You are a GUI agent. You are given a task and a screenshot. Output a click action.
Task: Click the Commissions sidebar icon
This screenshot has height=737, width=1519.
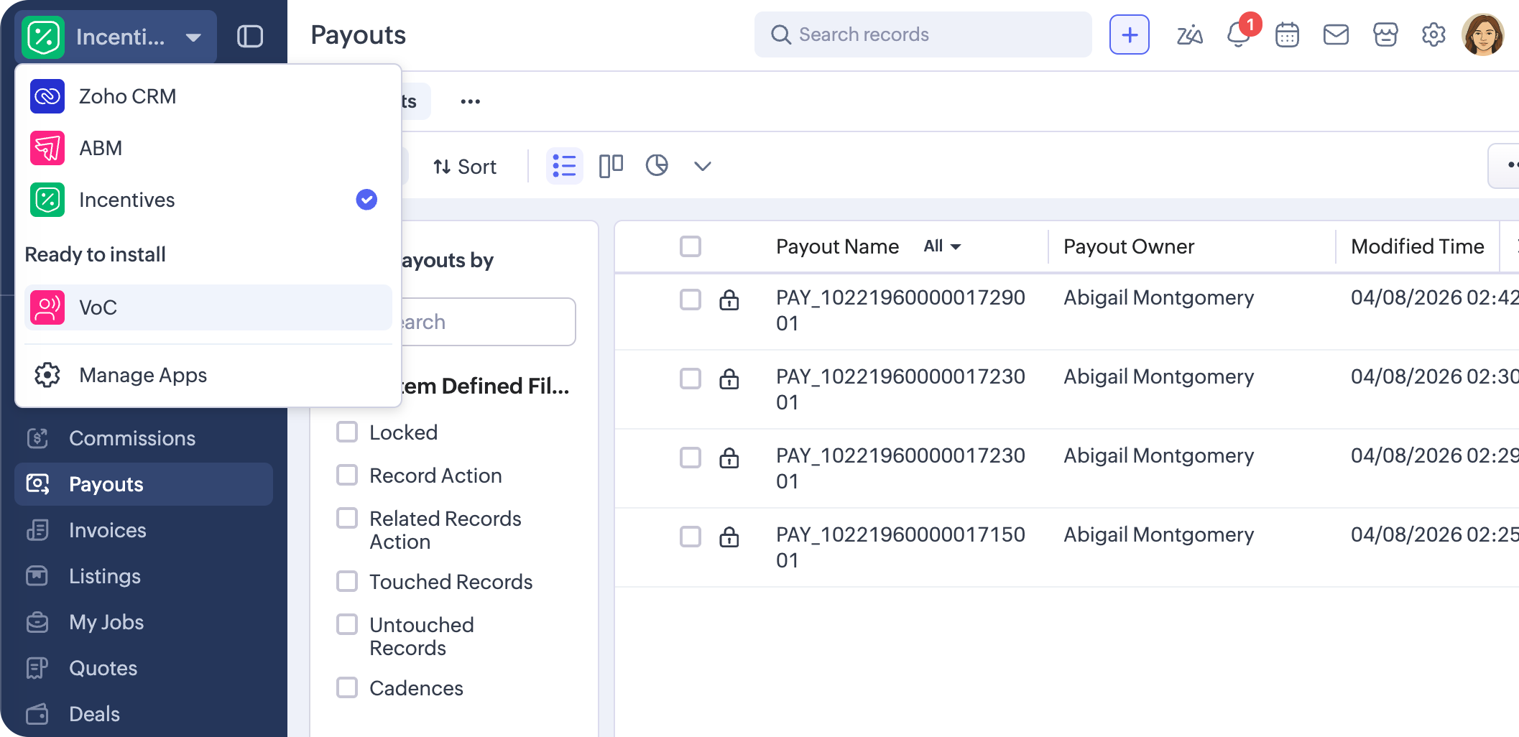click(37, 438)
